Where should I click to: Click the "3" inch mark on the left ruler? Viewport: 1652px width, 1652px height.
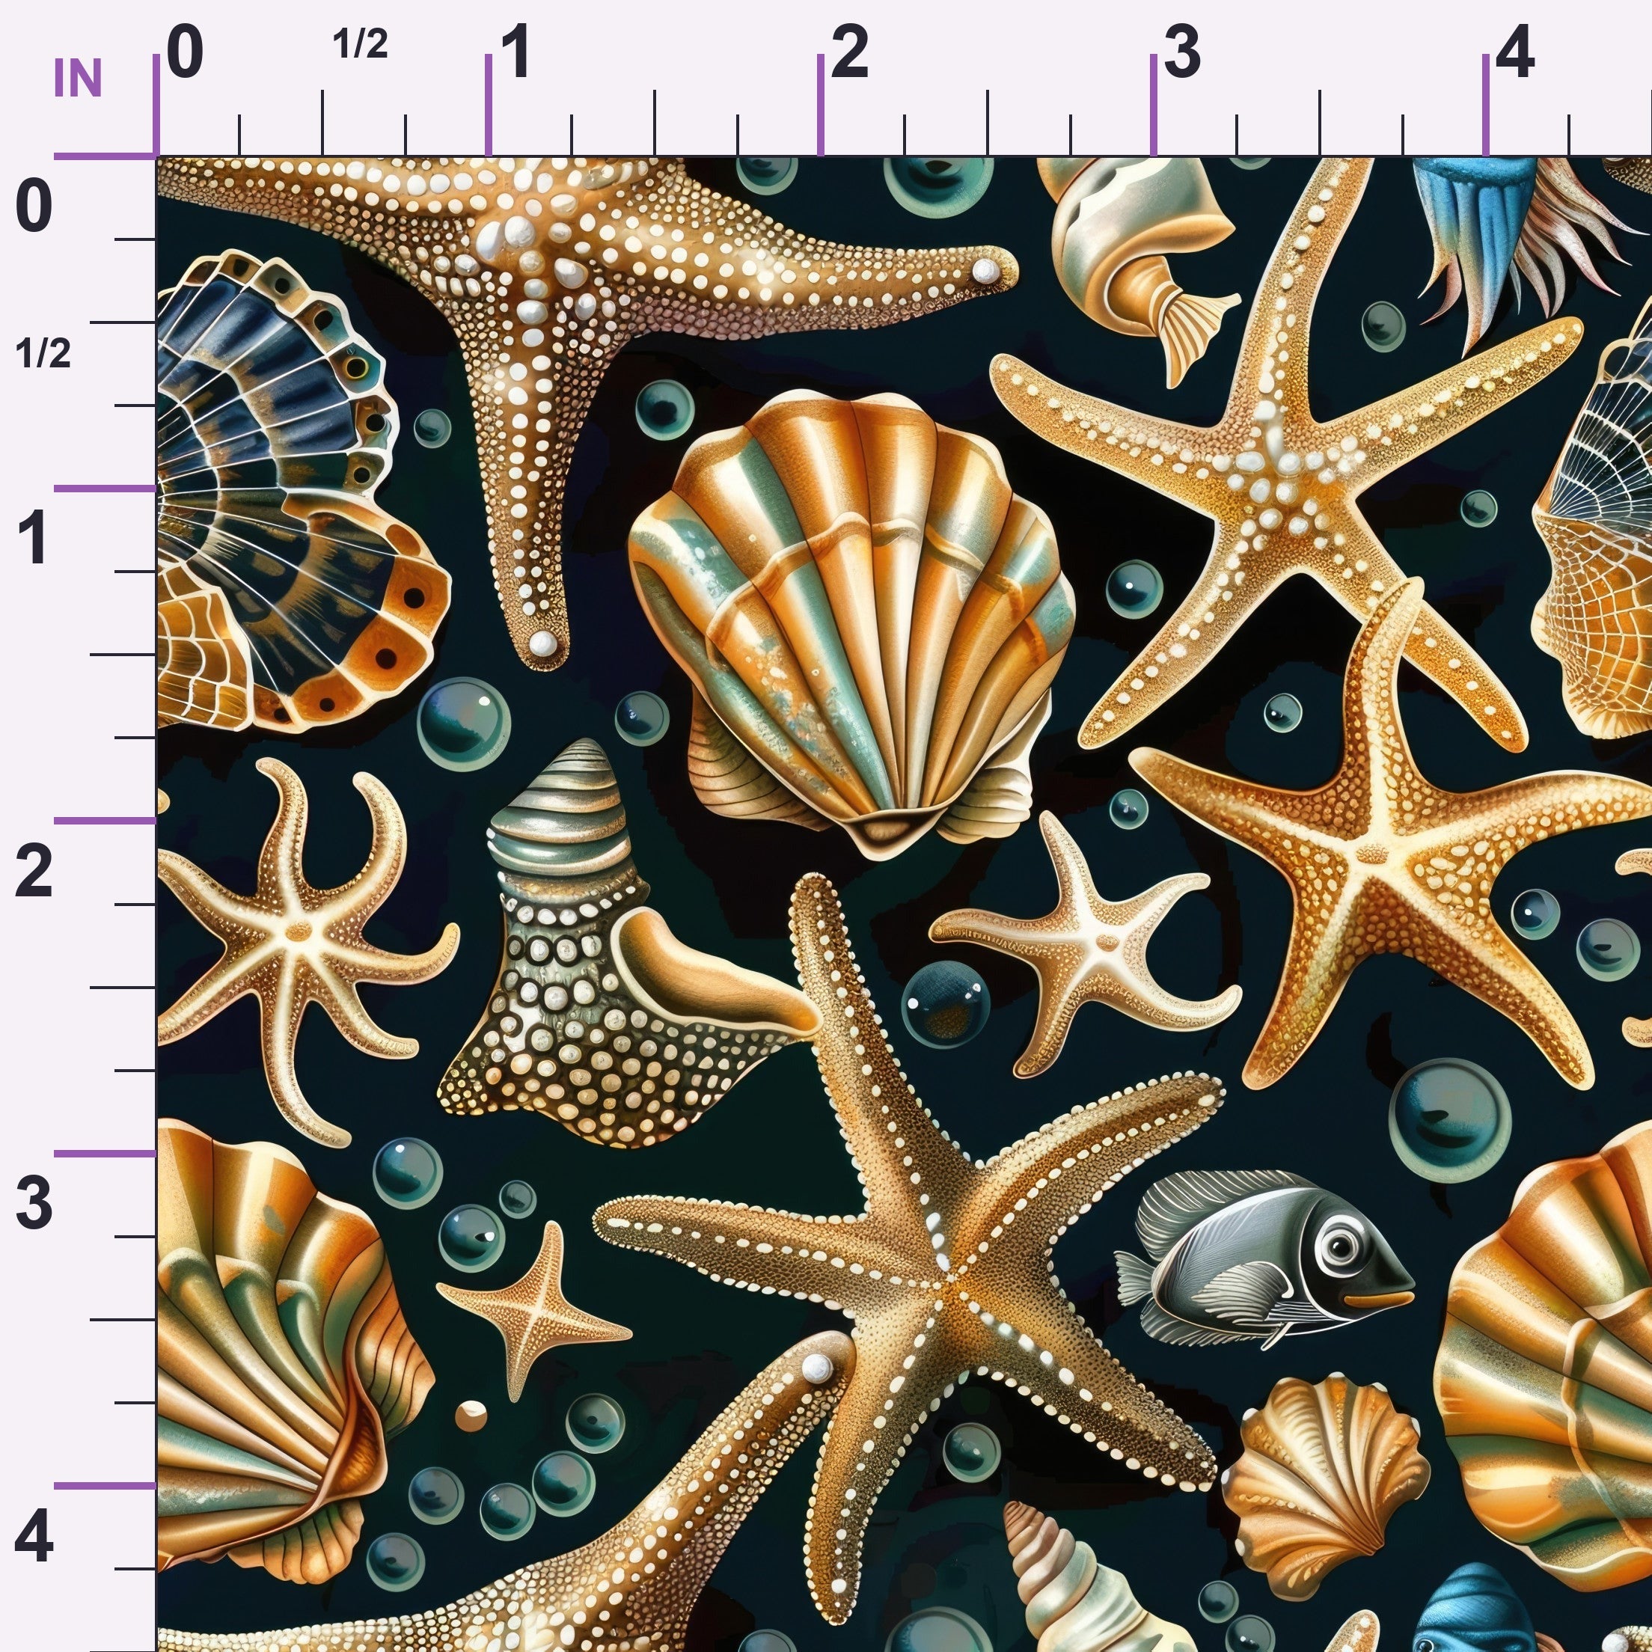(34, 1203)
